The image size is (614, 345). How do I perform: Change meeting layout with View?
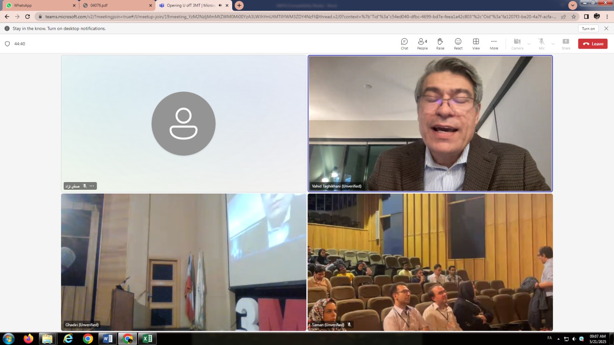tap(476, 44)
